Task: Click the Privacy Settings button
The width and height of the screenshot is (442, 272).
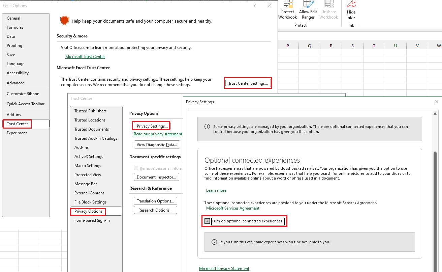Action: [x=152, y=126]
